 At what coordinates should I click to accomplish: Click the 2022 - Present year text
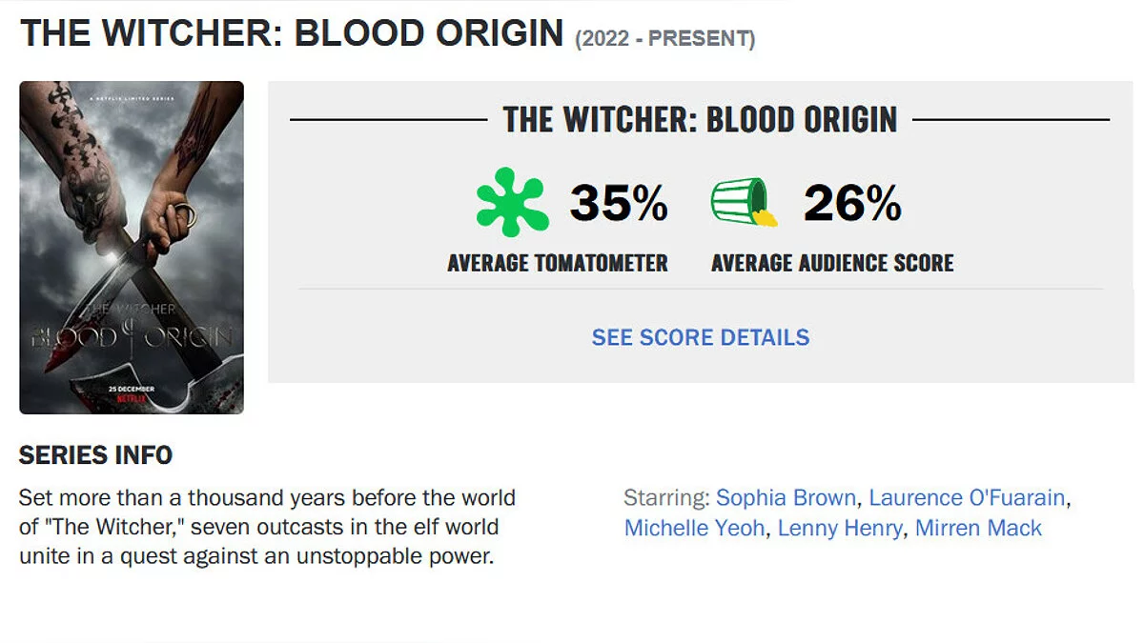[664, 39]
